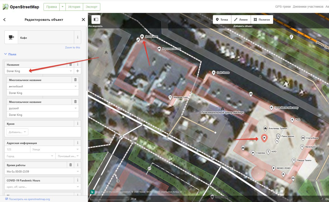The width and height of the screenshot is (329, 202).
Task: Open the английский language dropdown
Action: [x=76, y=87]
